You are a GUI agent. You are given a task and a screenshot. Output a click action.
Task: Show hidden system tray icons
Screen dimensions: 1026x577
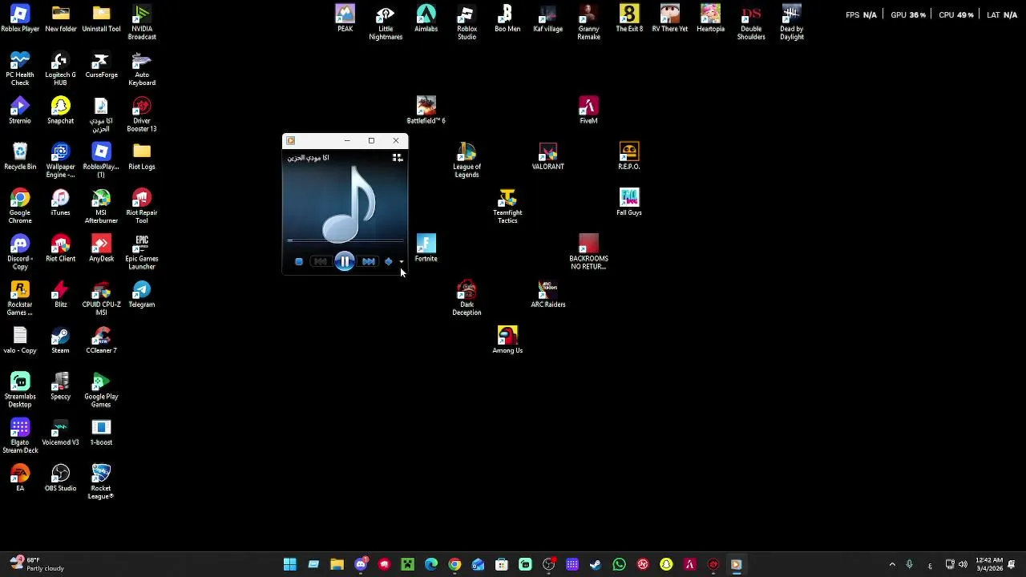[x=892, y=565]
